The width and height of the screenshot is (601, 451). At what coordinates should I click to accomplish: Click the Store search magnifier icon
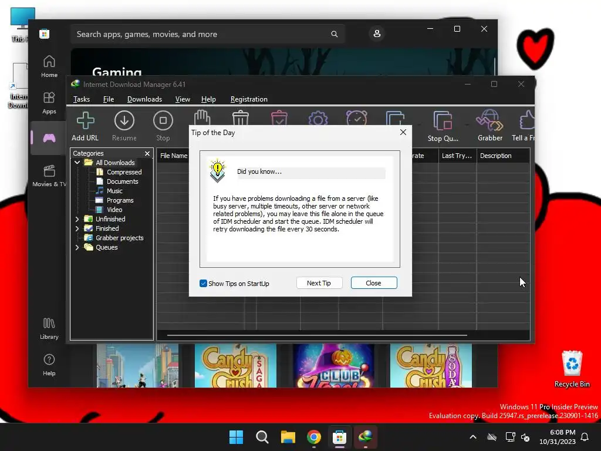click(x=334, y=34)
